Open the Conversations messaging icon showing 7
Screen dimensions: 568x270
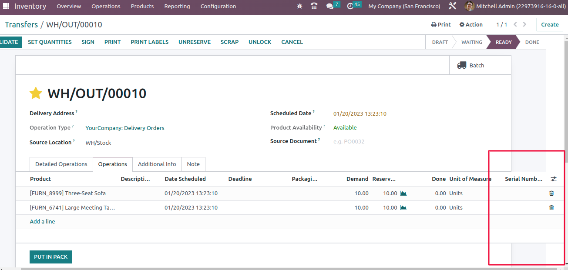point(330,6)
